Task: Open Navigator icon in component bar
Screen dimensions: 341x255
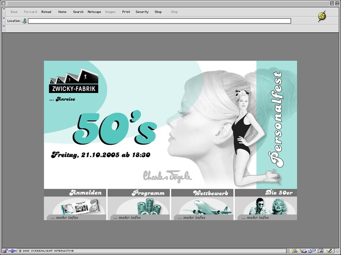Action: (295, 251)
